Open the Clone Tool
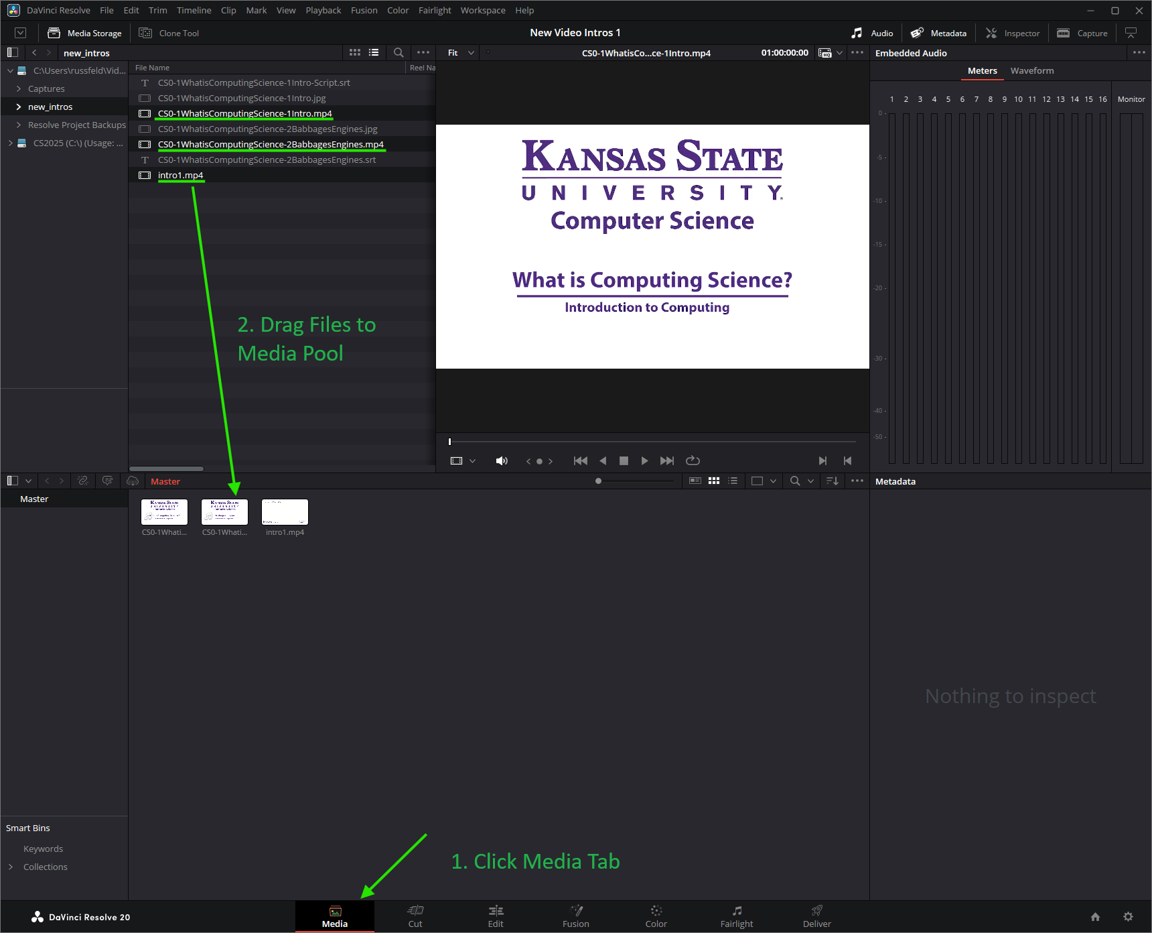This screenshot has height=933, width=1152. pyautogui.click(x=169, y=33)
